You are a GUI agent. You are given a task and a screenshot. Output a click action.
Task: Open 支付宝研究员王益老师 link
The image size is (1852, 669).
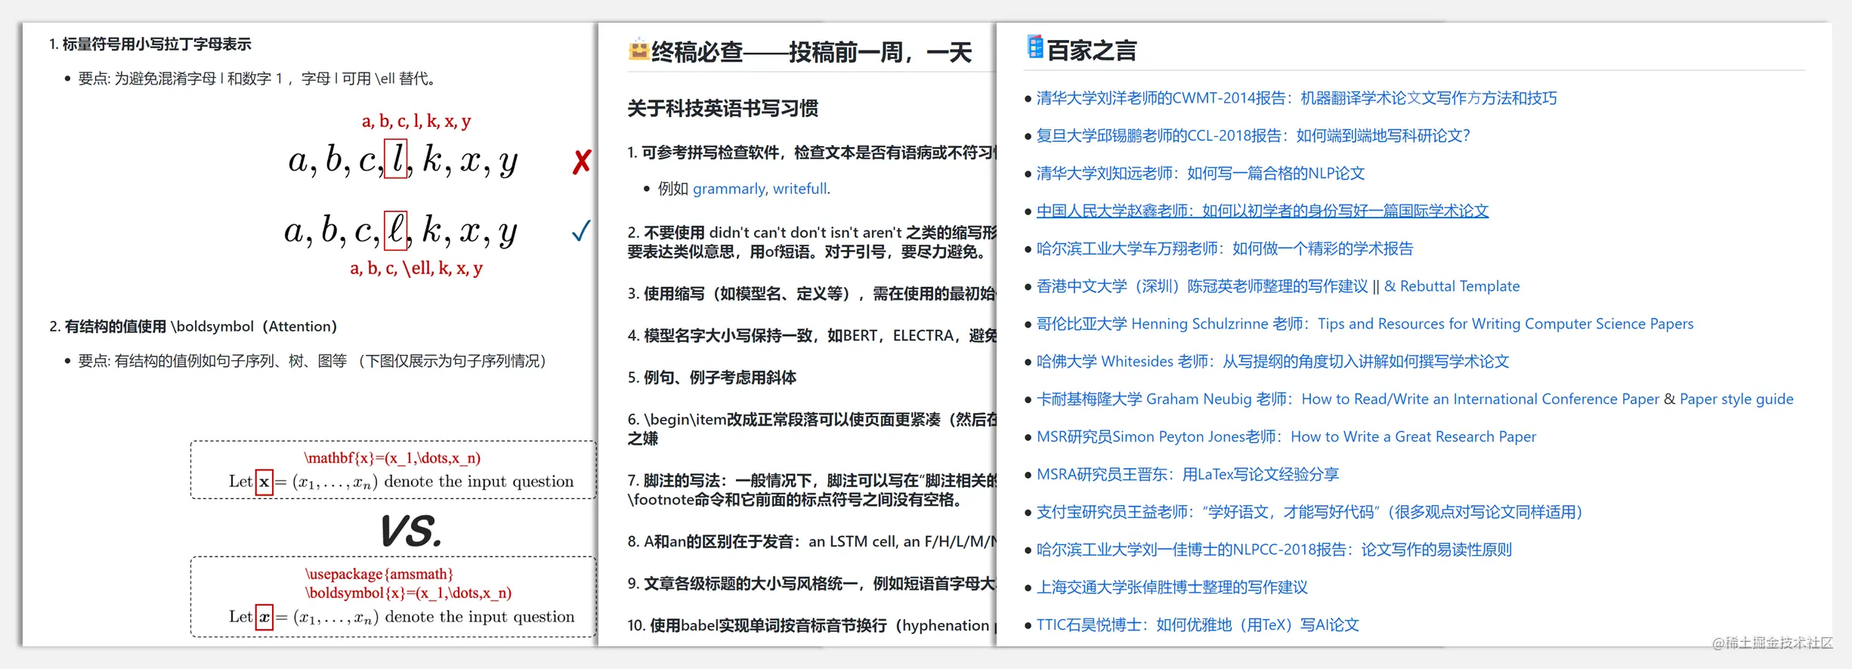point(1309,512)
